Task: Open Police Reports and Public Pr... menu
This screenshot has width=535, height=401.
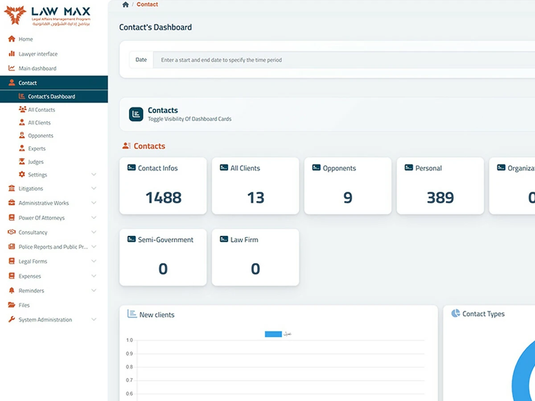Action: (54, 247)
